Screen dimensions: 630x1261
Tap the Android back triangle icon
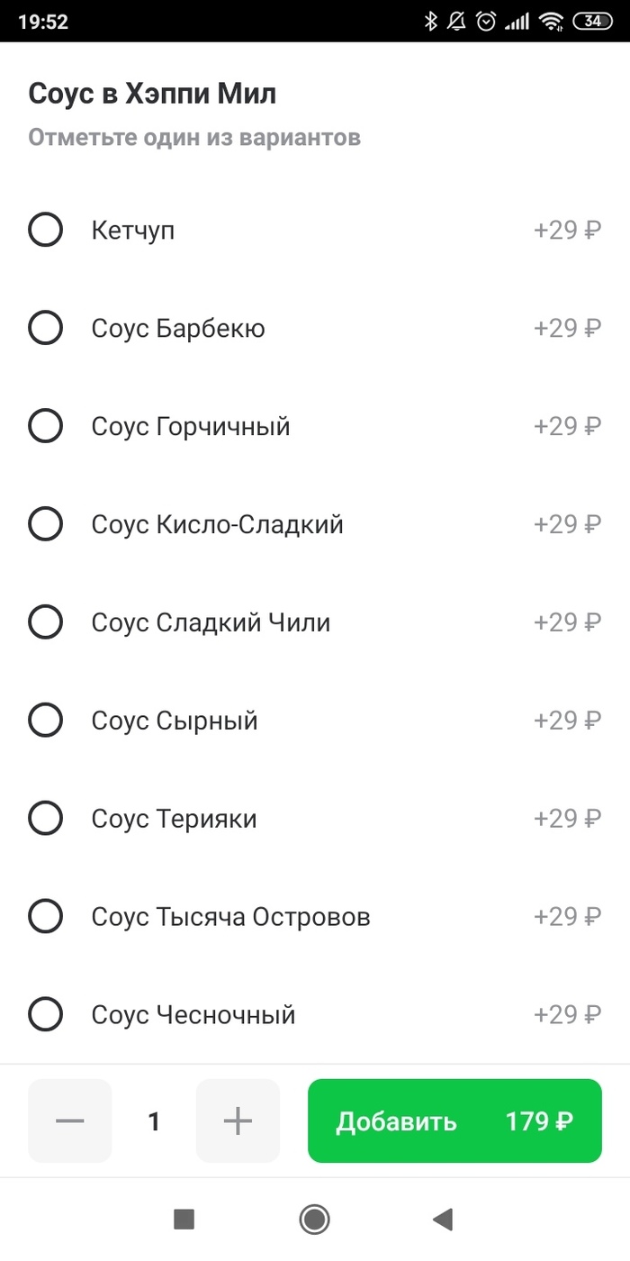(x=442, y=1220)
